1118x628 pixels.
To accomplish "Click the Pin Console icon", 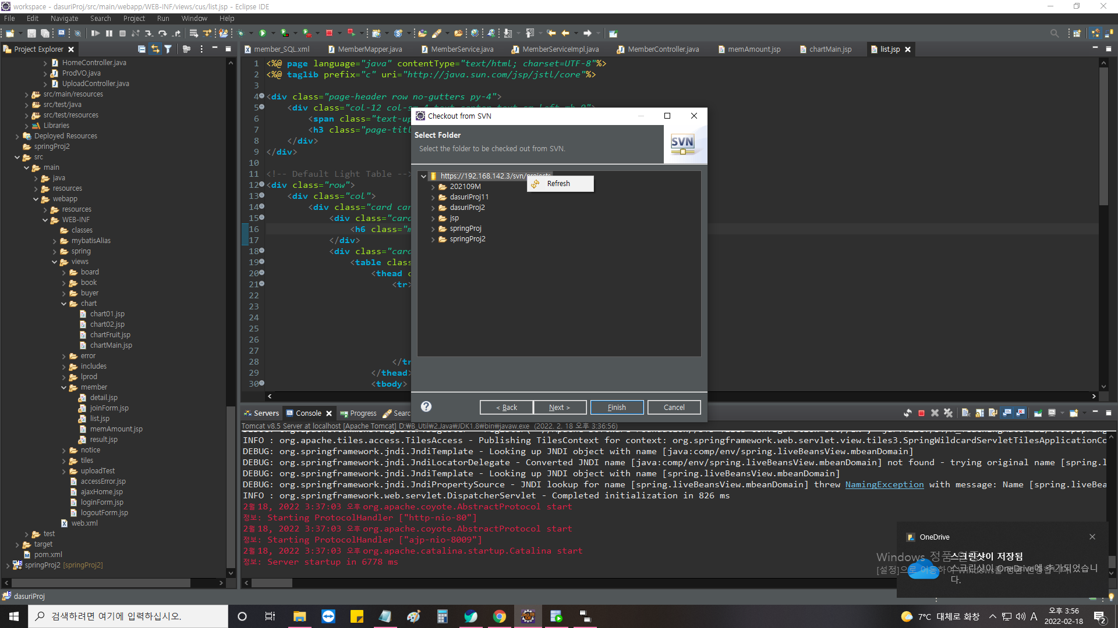I will 1038,413.
